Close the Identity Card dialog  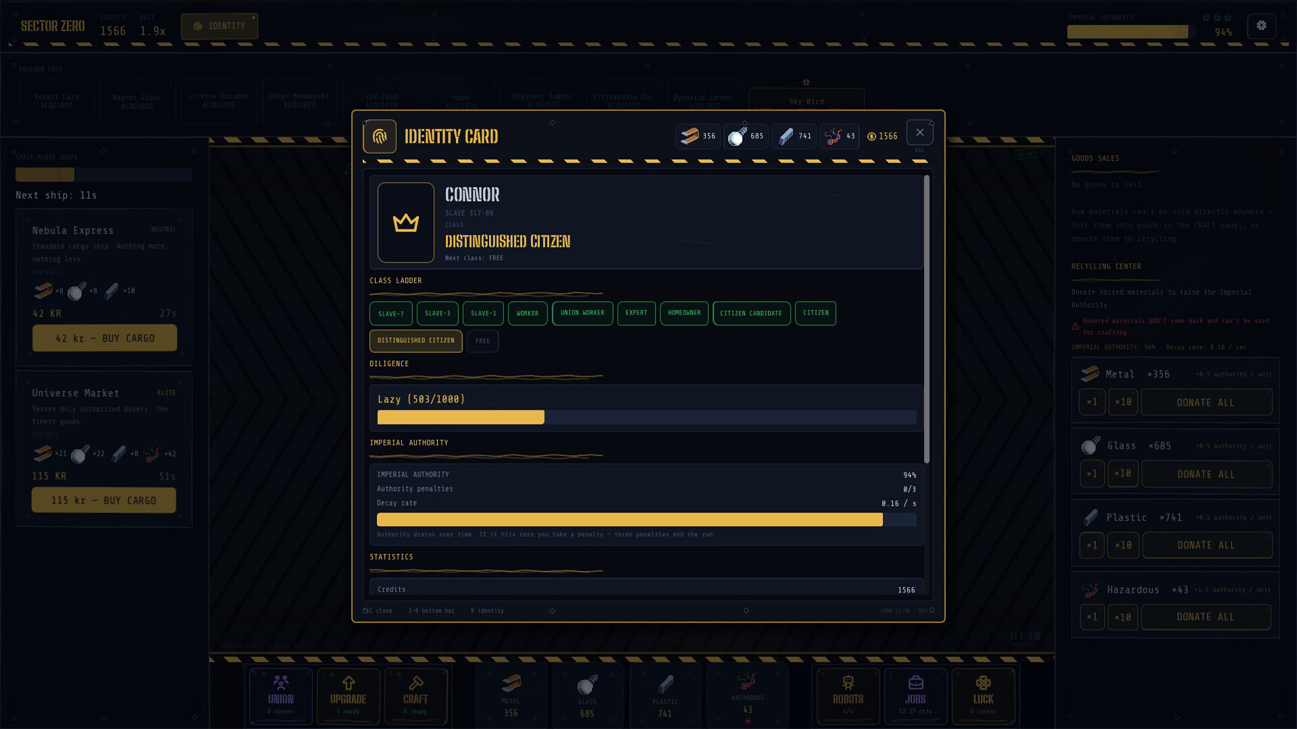(x=920, y=133)
